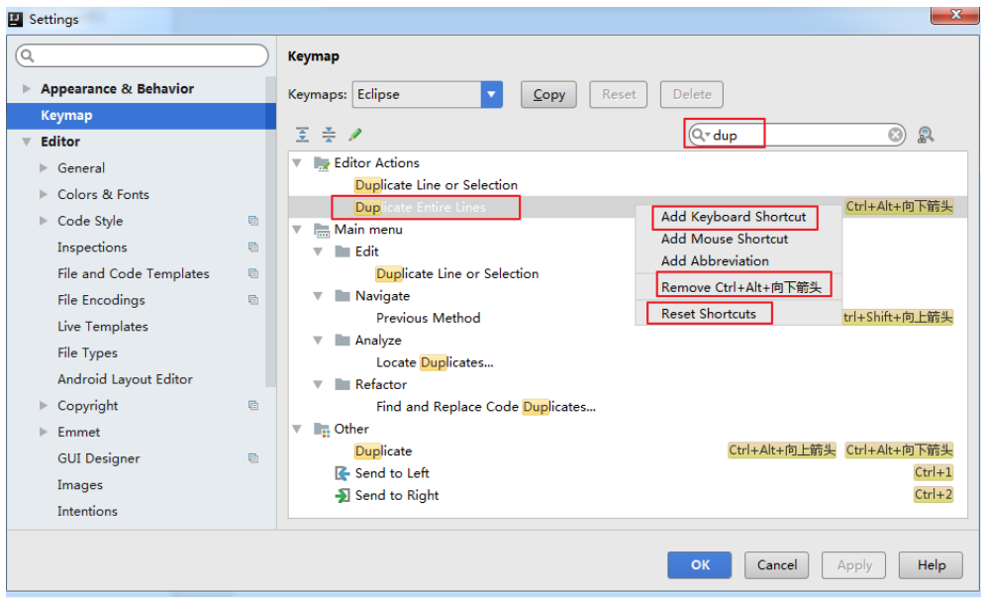This screenshot has height=599, width=985.
Task: Focus the settings search field
Action: point(142,56)
